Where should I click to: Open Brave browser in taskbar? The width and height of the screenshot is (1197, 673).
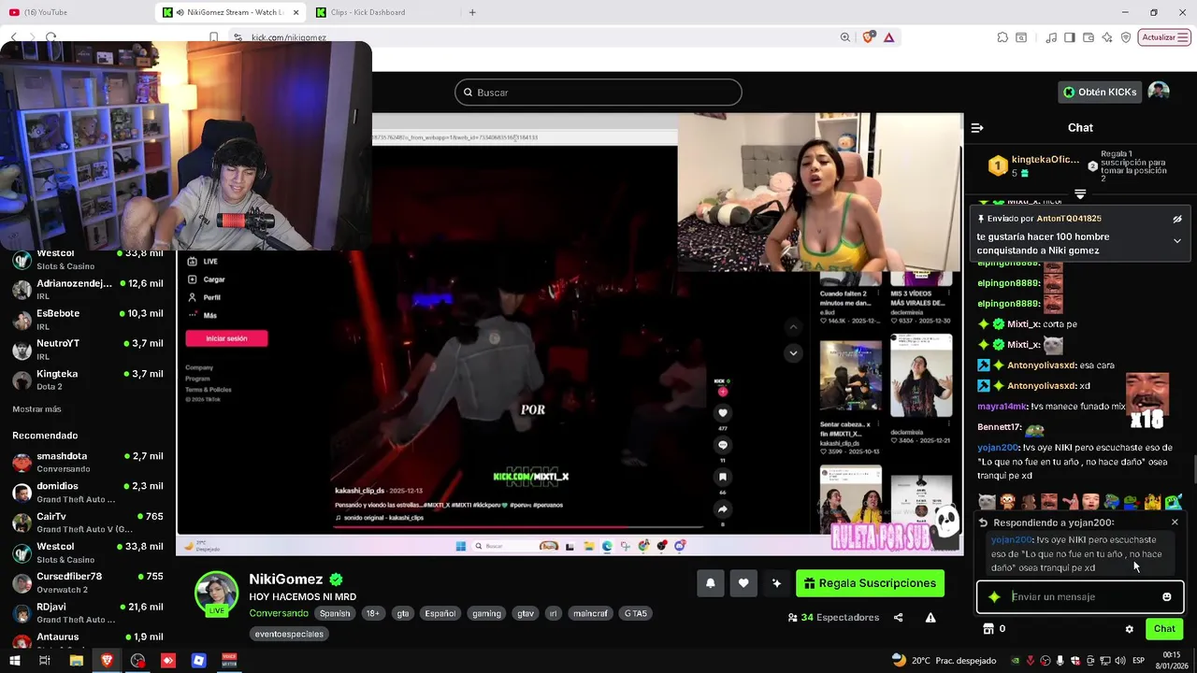107,661
